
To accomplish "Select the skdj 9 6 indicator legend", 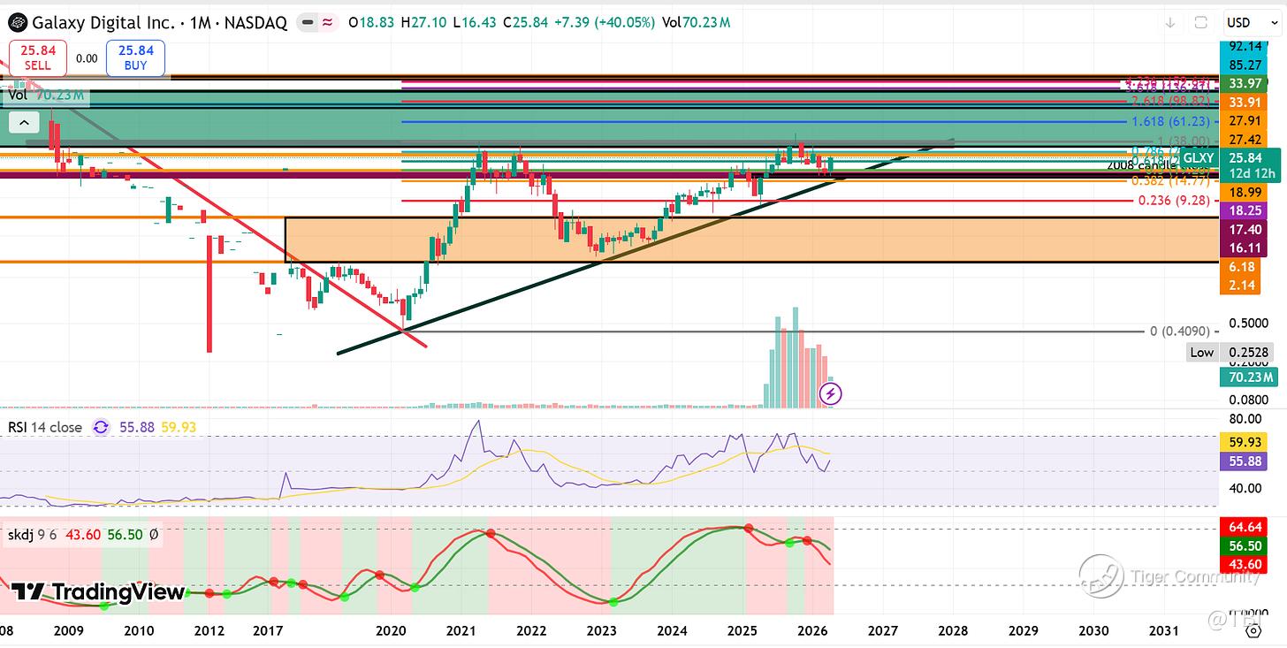I will [x=34, y=537].
